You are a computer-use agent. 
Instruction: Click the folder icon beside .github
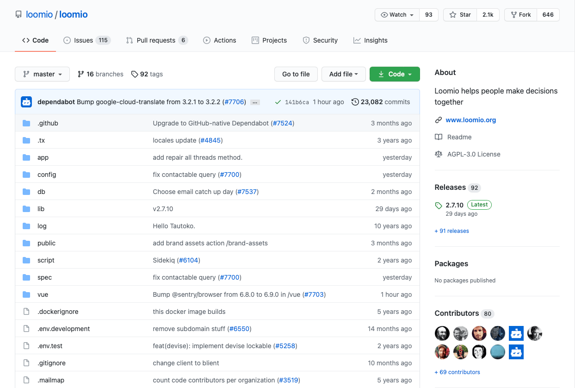[x=26, y=123]
